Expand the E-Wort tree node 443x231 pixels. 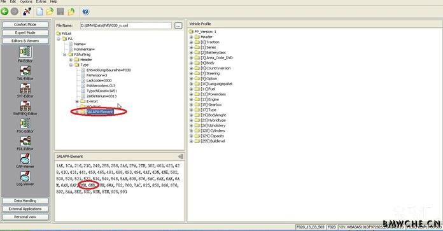77,101
